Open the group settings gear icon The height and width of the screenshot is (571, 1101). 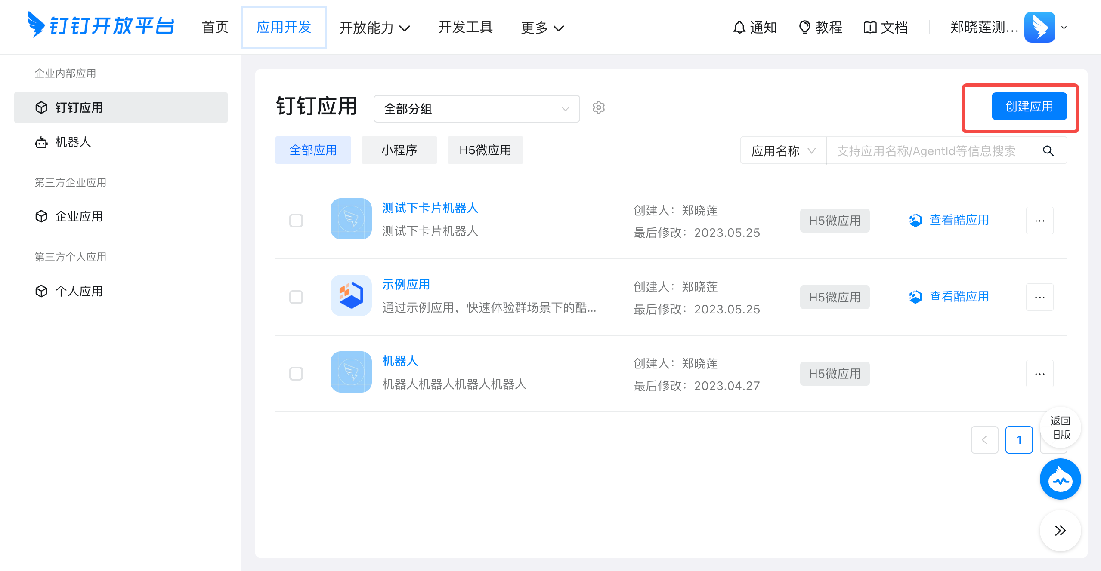pyautogui.click(x=598, y=107)
